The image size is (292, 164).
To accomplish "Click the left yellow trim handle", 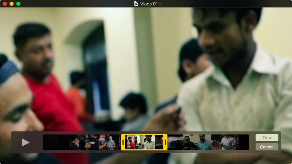I will [123, 142].
